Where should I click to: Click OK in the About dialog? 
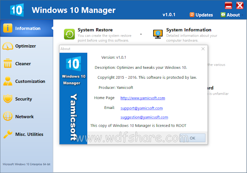click(x=193, y=138)
